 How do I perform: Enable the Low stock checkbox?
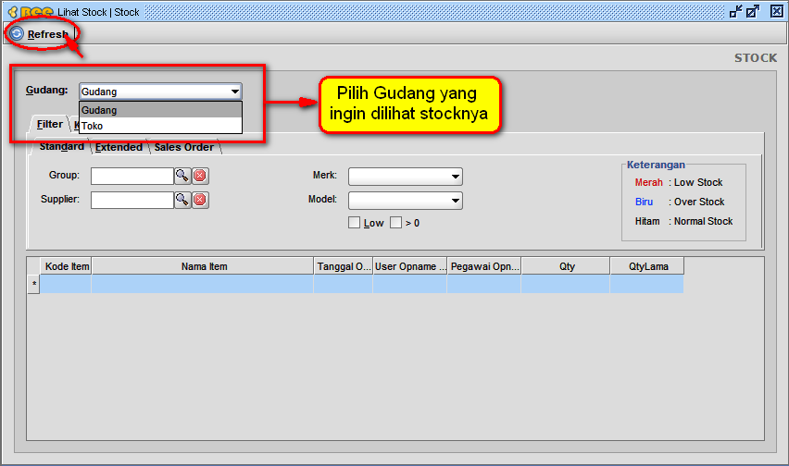(x=354, y=223)
